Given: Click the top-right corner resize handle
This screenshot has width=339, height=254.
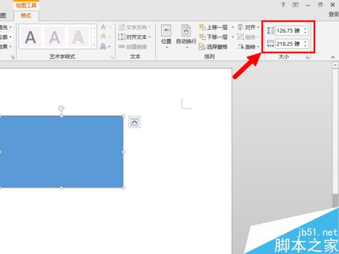Looking at the screenshot, I should (123, 116).
